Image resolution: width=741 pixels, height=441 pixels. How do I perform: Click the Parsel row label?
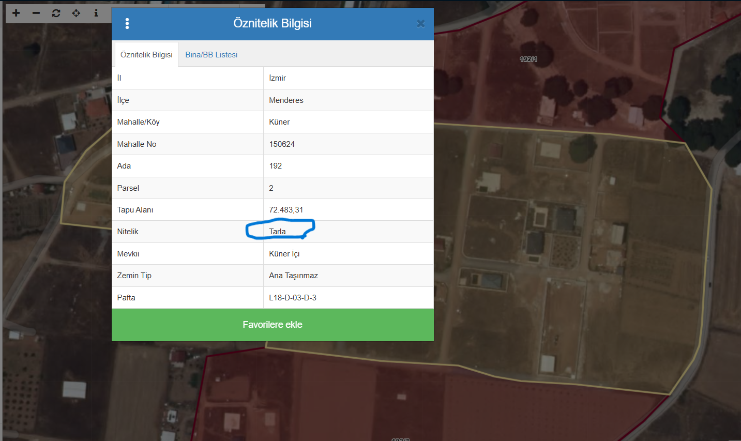point(128,188)
